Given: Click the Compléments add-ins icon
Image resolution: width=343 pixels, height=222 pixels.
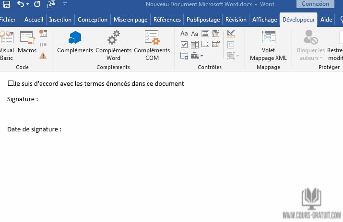Looking at the screenshot, I should click(x=75, y=42).
